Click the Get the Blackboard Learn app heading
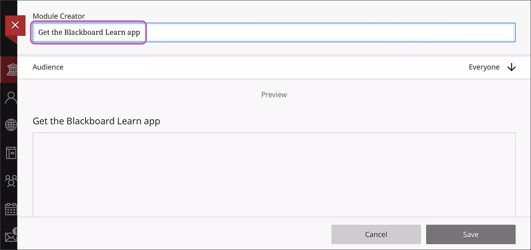The image size is (531, 250). (x=96, y=121)
